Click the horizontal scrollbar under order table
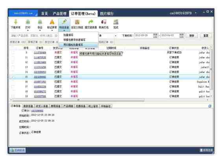 click(78, 100)
